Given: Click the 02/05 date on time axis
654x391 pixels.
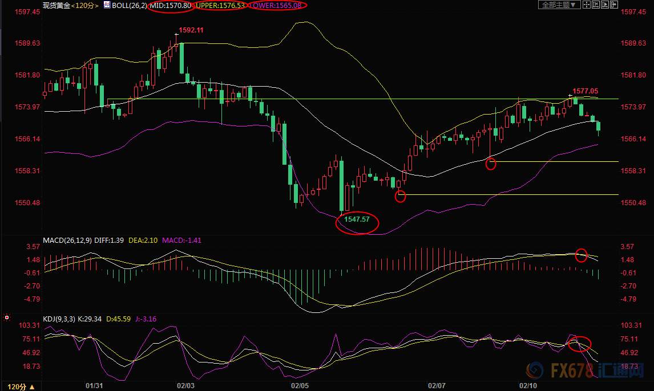Looking at the screenshot, I should [x=300, y=386].
